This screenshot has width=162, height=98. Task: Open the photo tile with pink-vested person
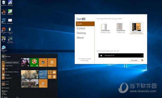(30, 83)
